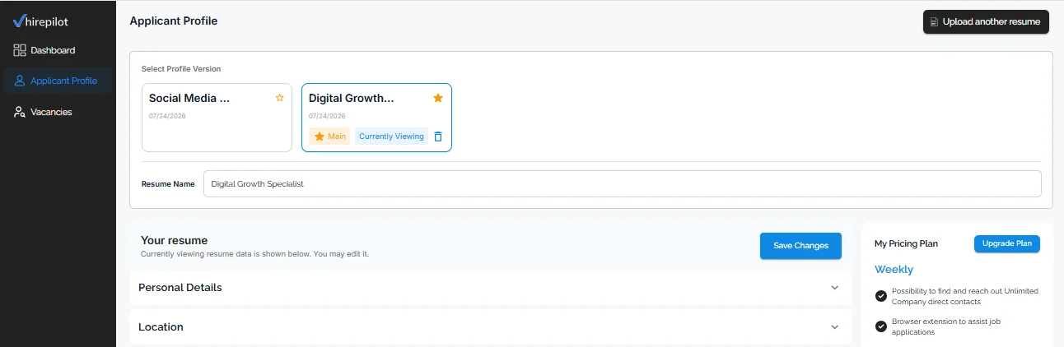
Task: Click the Currently Viewing badge
Action: coord(391,136)
